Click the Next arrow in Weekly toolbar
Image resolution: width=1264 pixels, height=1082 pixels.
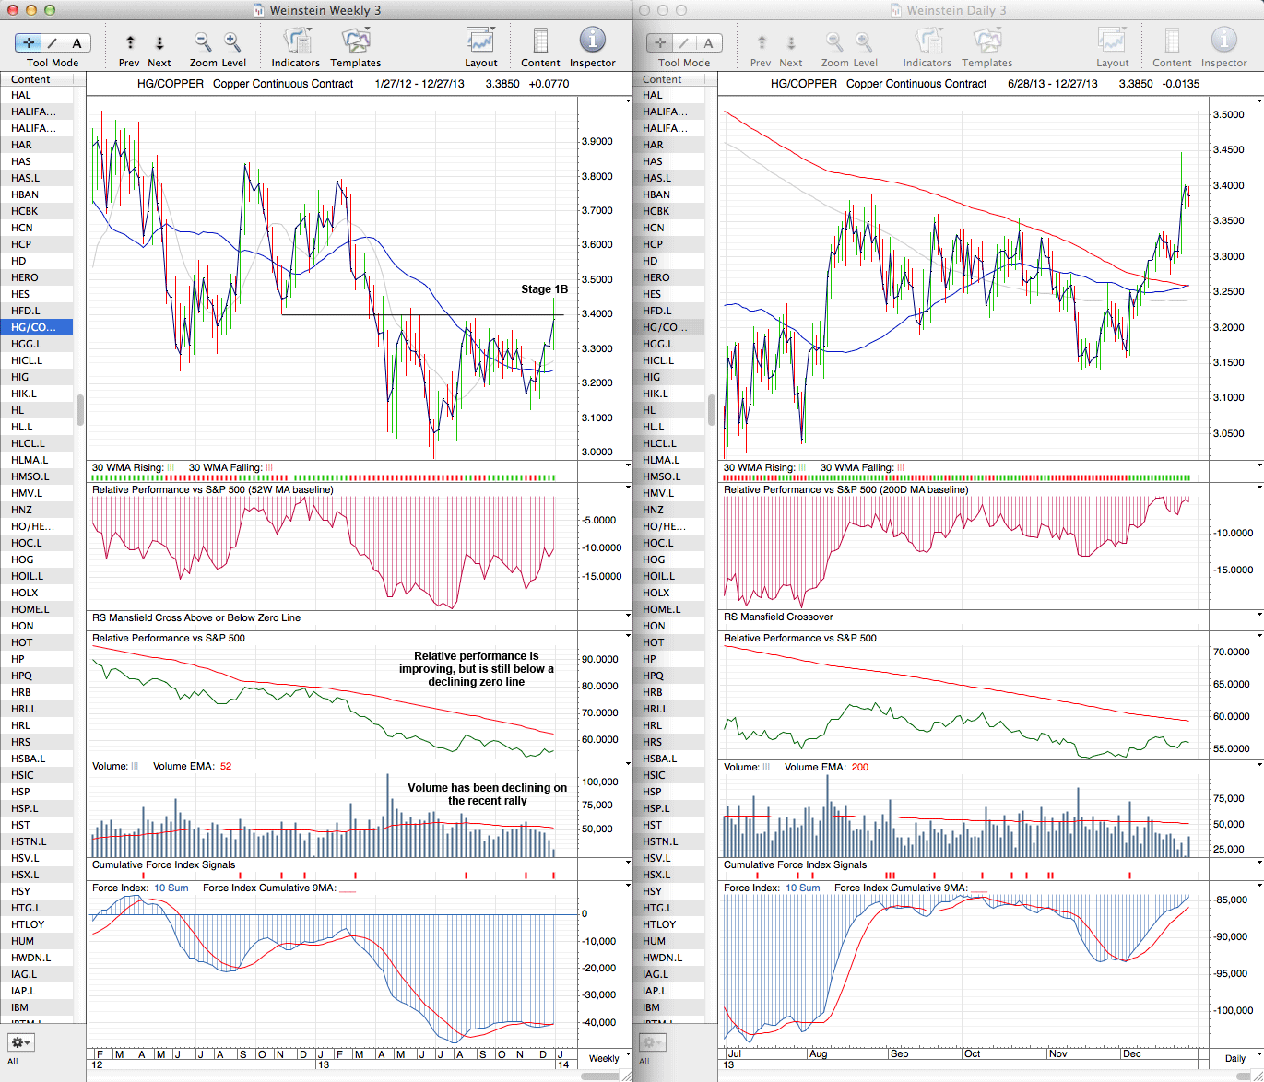[159, 42]
